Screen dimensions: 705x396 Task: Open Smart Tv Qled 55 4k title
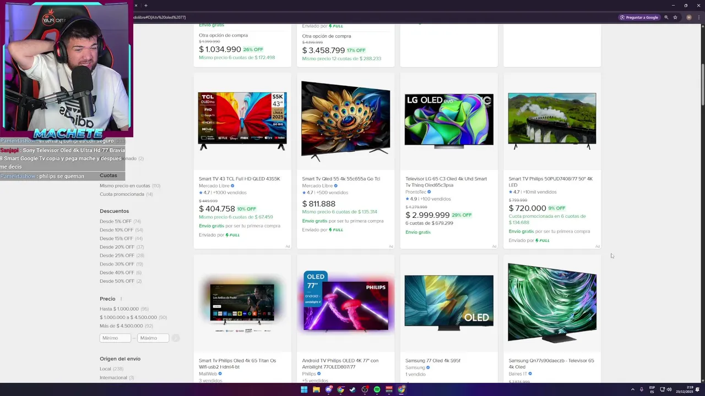click(x=341, y=179)
